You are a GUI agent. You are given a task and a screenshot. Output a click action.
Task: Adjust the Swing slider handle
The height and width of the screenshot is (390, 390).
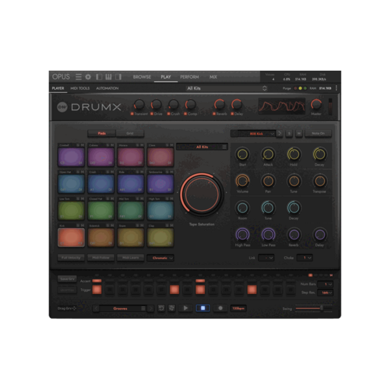pyautogui.click(x=321, y=308)
